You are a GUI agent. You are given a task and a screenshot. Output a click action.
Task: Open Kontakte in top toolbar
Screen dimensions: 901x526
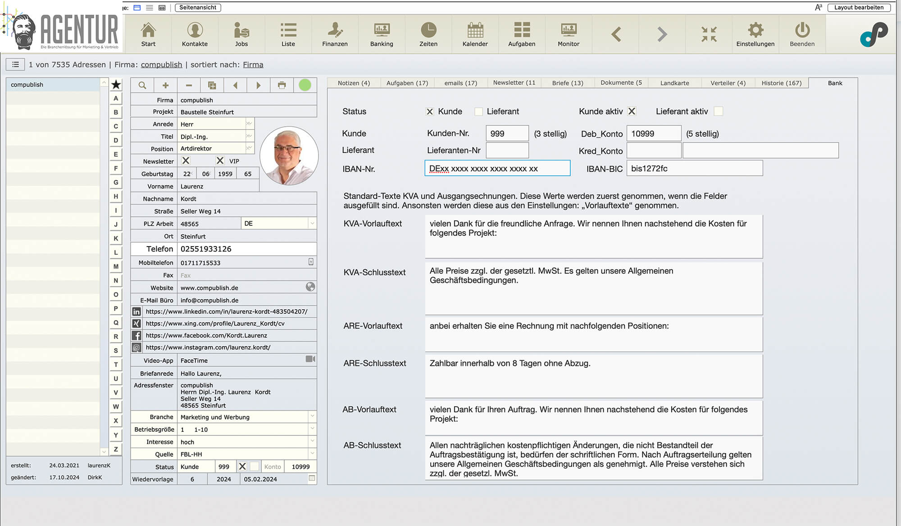[195, 34]
